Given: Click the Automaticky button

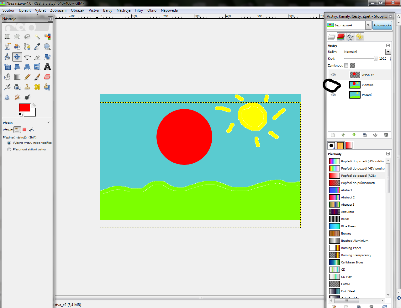Looking at the screenshot, I should (382, 25).
